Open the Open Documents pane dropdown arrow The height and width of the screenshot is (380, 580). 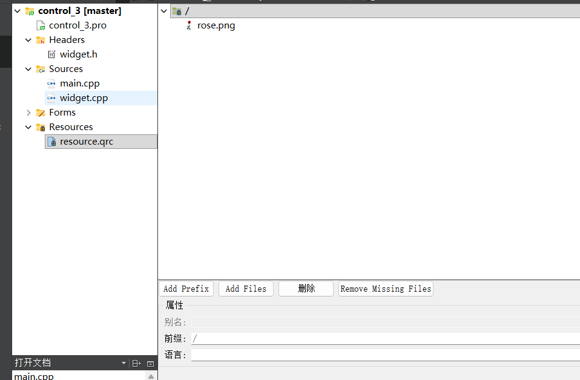pyautogui.click(x=124, y=364)
